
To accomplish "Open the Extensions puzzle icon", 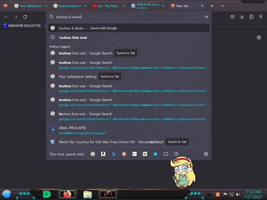I will click(x=251, y=17).
